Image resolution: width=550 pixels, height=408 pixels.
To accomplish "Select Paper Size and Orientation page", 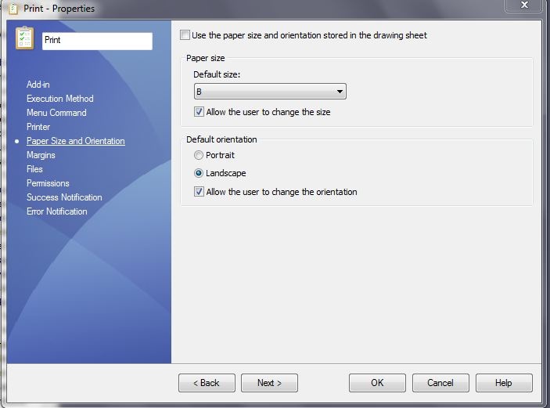I will coord(76,141).
